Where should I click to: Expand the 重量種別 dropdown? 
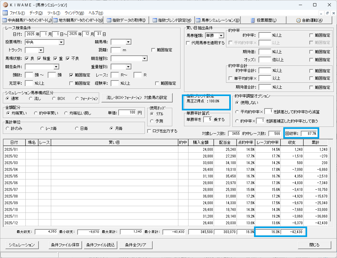(128, 67)
